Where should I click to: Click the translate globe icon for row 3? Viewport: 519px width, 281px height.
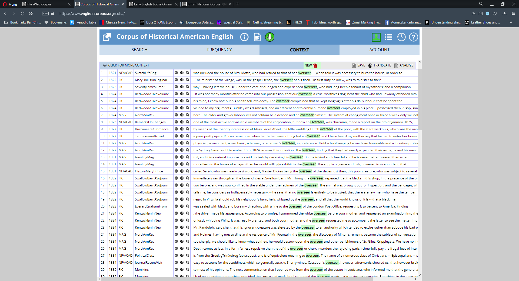pos(182,87)
